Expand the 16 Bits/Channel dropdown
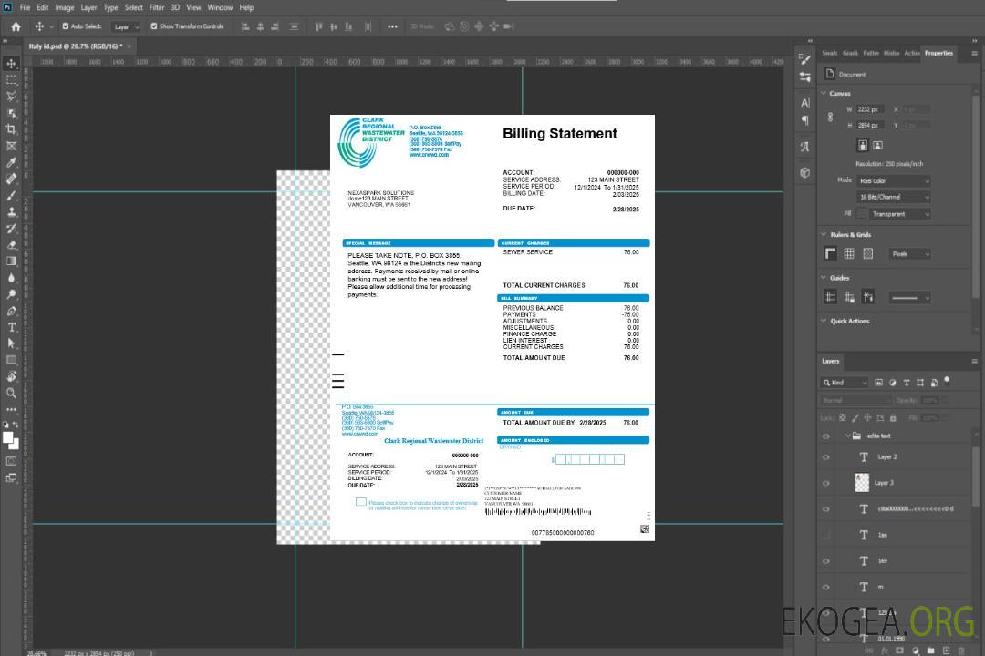The width and height of the screenshot is (985, 656). pos(893,197)
